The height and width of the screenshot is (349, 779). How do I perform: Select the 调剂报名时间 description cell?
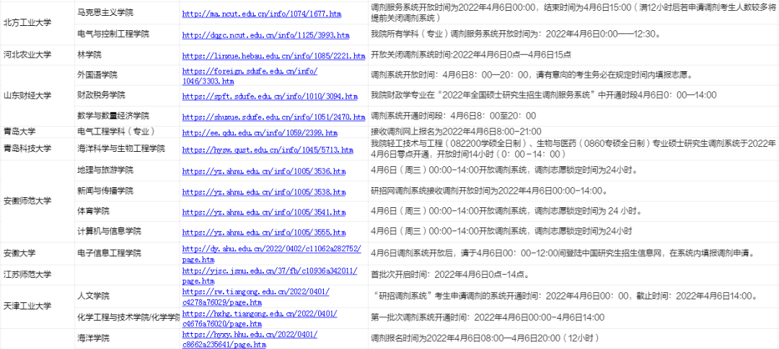pyautogui.click(x=574, y=339)
